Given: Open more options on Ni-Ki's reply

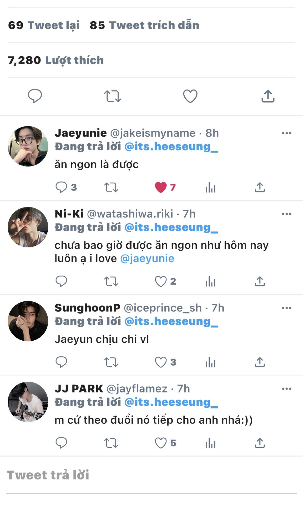Looking at the screenshot, I should [x=286, y=214].
